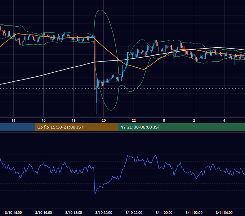Screen dimensions: 245x216
Task: Click the lower axis label 8/11 02:00
Action: pos(194,212)
